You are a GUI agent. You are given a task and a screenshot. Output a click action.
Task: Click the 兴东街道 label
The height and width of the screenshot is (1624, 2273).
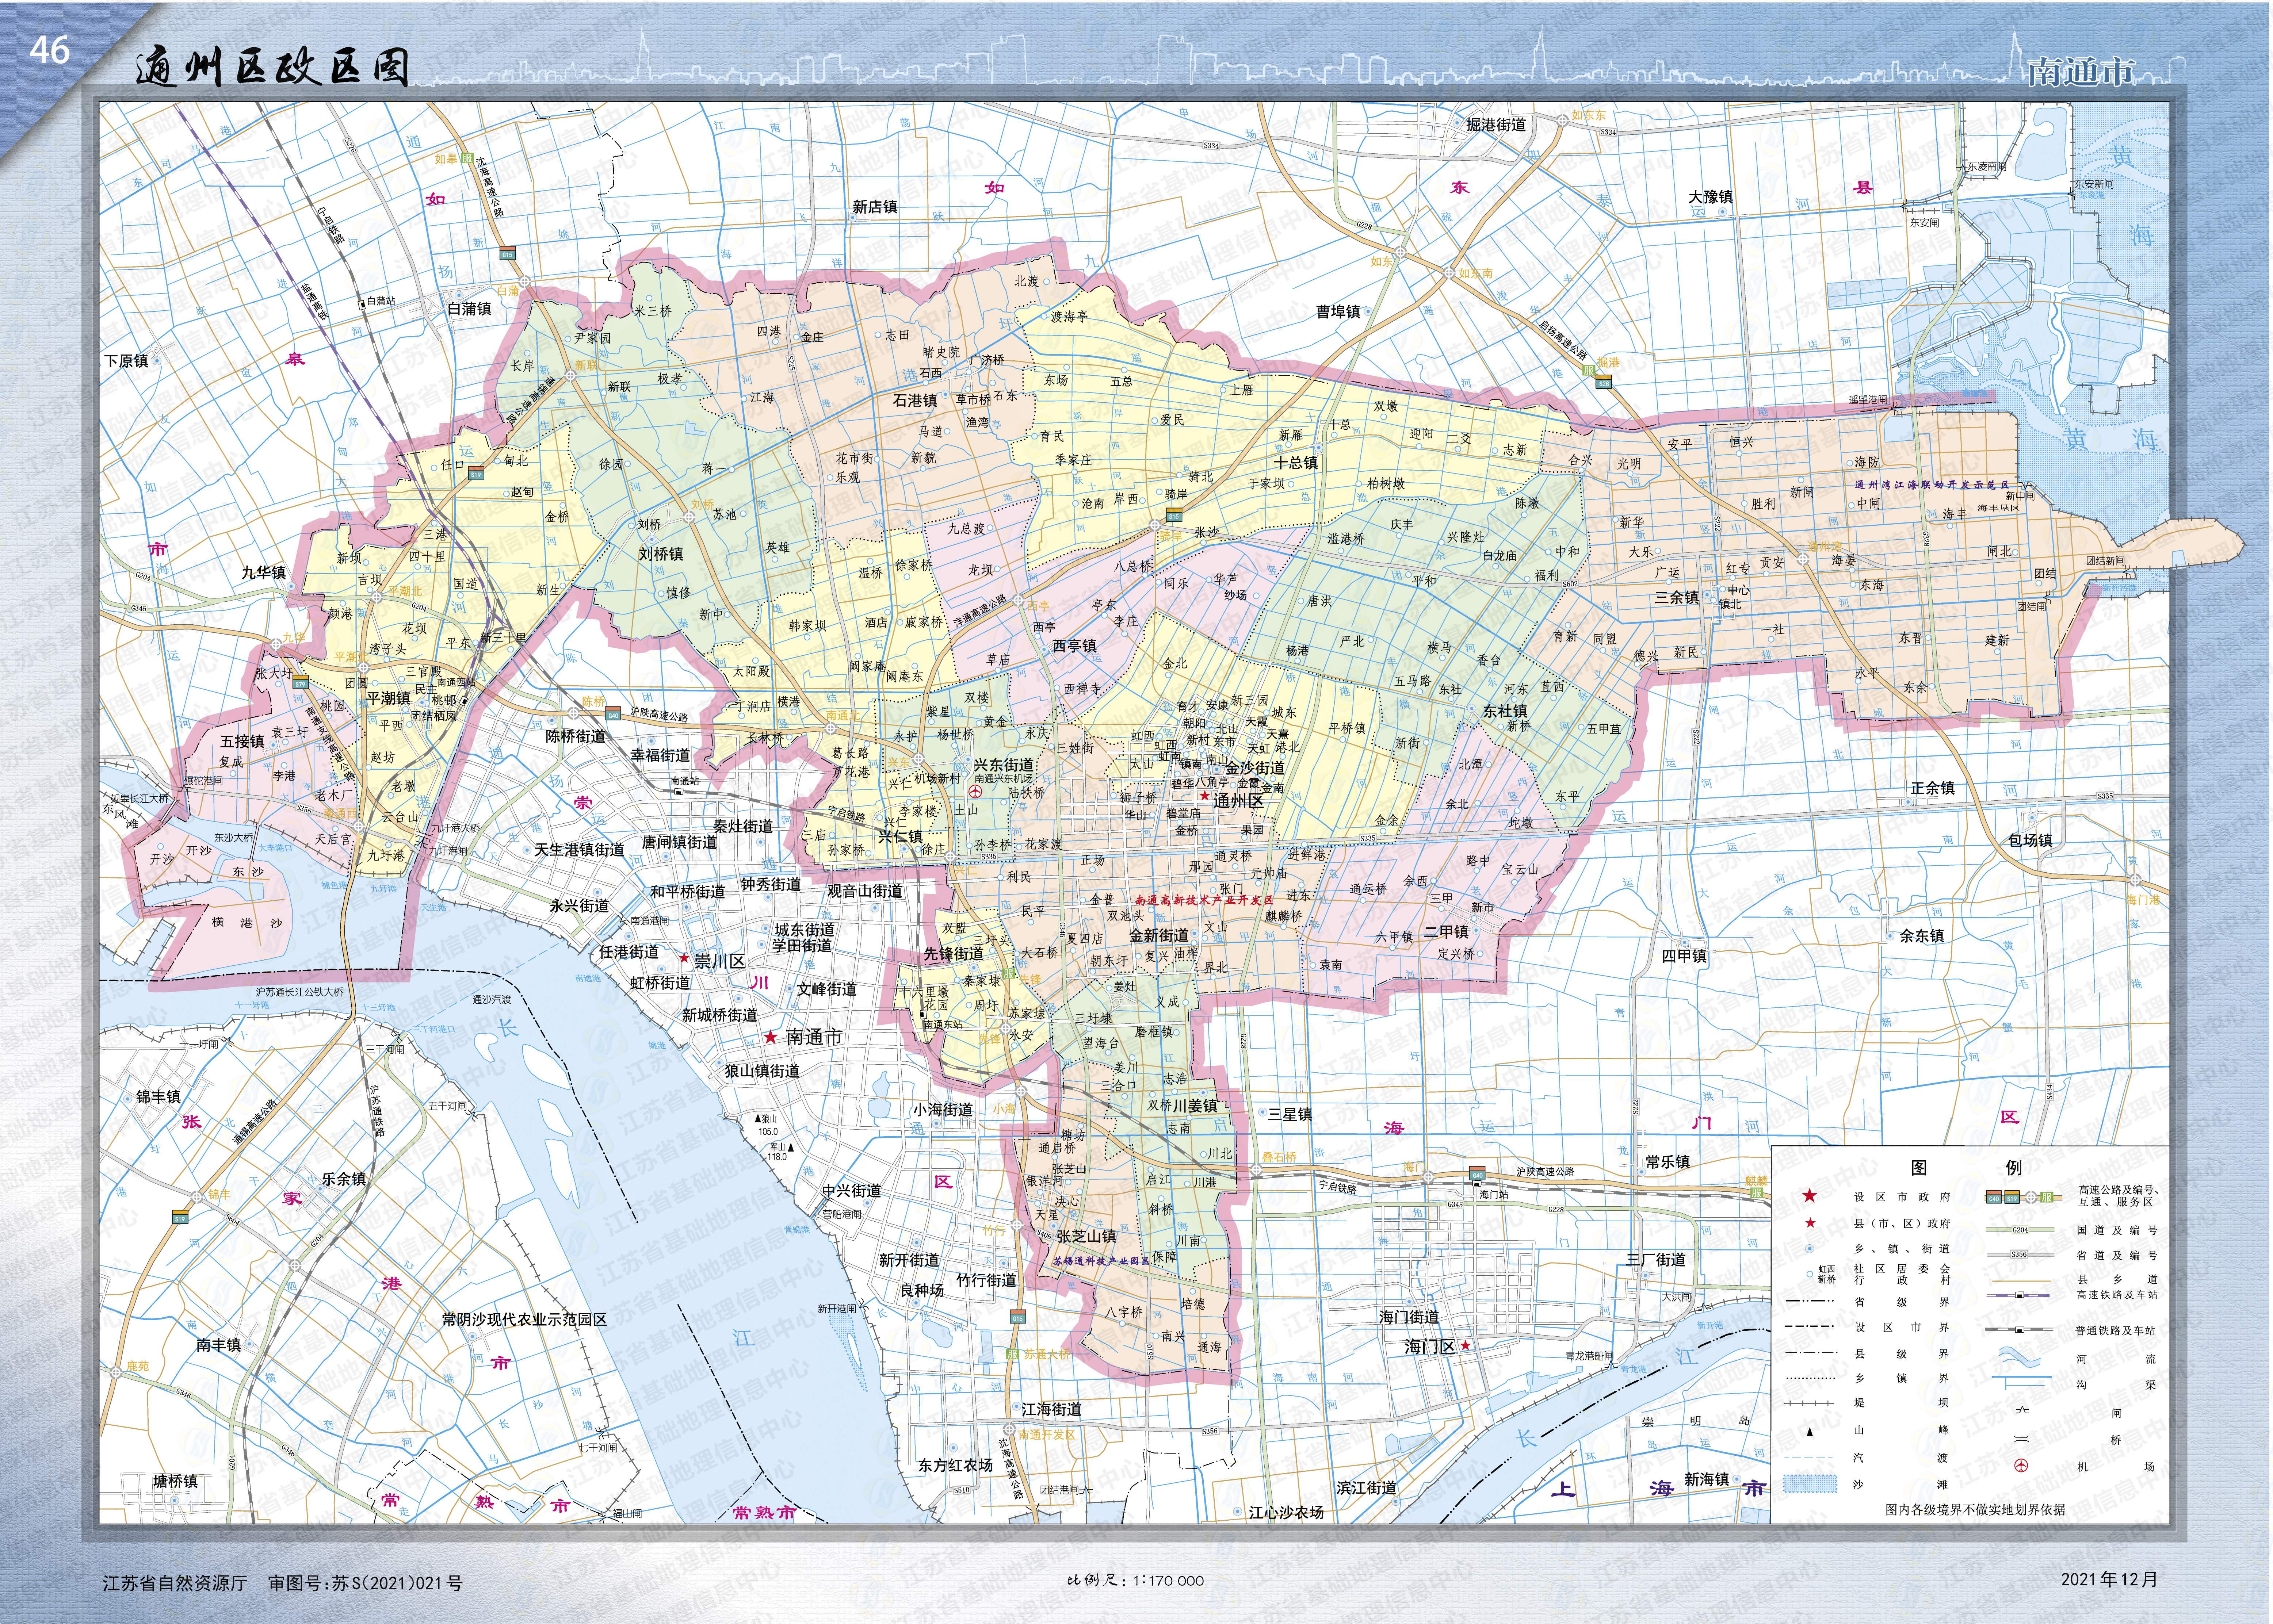tap(1004, 765)
